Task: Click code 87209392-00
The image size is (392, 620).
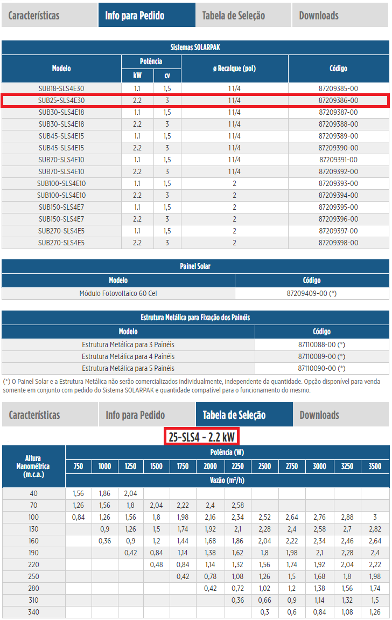Action: 338,171
